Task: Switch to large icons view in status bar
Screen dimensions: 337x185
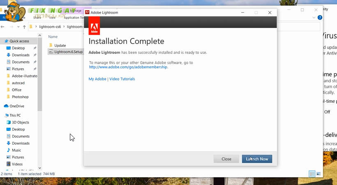Action: 319,174
